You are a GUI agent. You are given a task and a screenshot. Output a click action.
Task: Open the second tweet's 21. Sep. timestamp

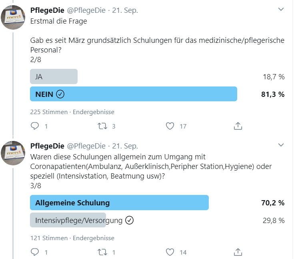(125, 146)
